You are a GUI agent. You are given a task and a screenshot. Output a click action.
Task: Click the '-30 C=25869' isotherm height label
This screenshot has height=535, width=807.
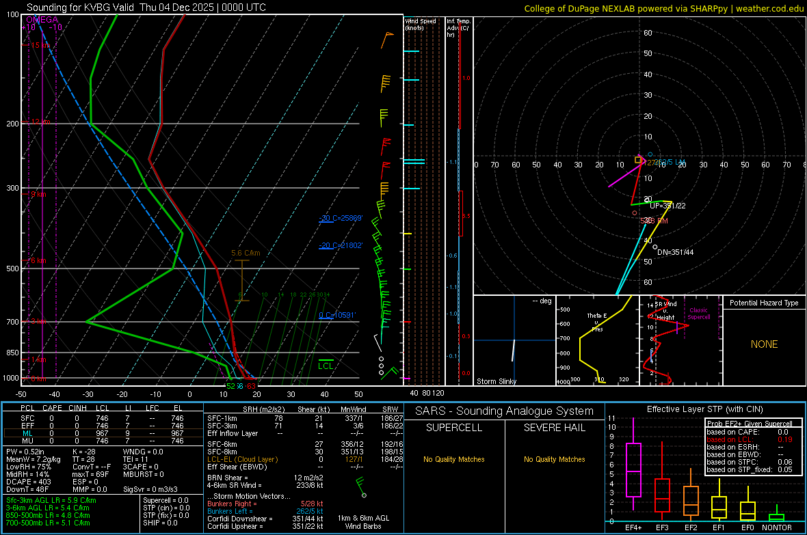point(341,218)
